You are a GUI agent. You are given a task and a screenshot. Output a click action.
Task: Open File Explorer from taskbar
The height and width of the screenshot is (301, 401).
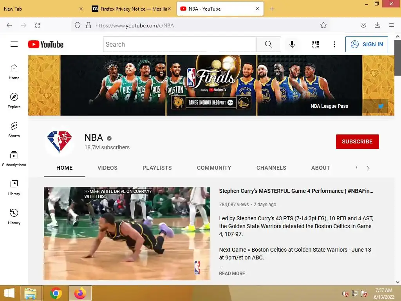[31, 293]
